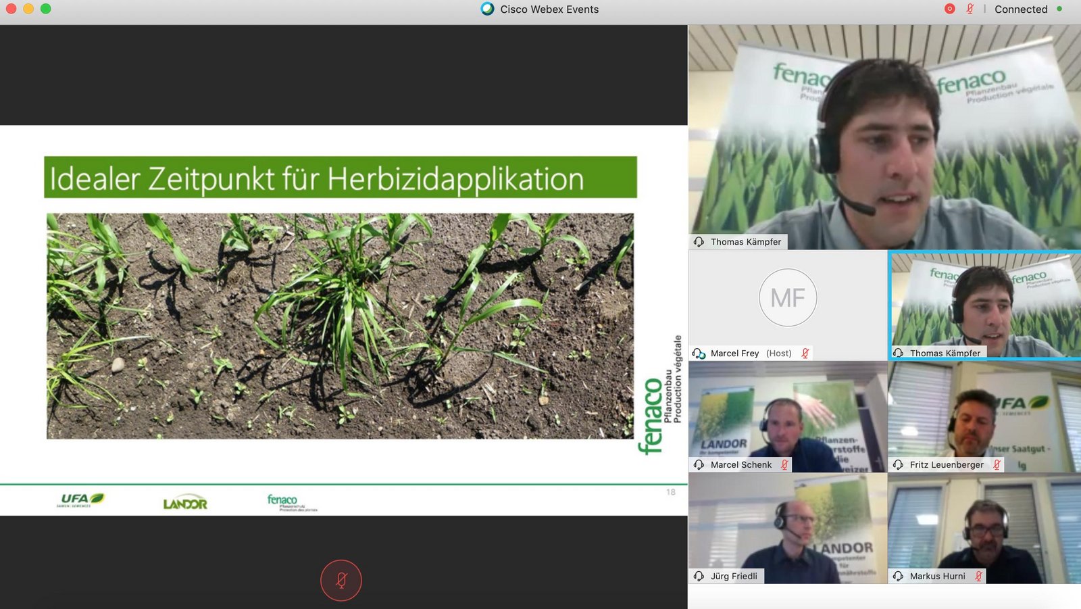Select the MF avatar of Marcel Frey

click(x=788, y=298)
